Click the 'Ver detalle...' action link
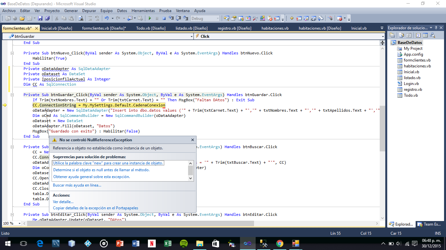The image size is (446, 250). [x=63, y=202]
